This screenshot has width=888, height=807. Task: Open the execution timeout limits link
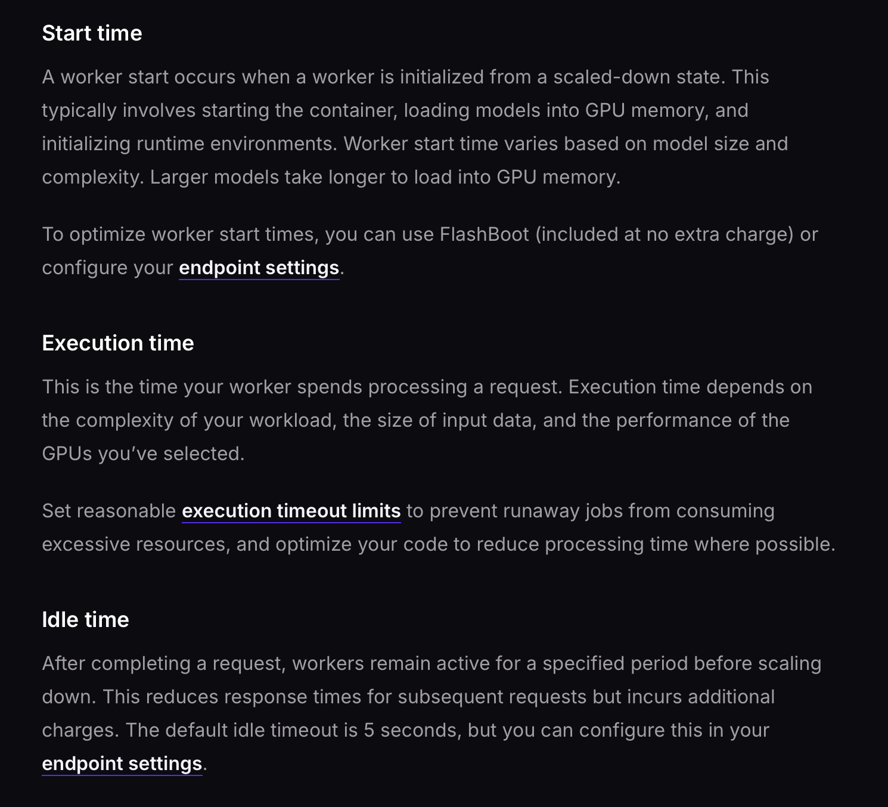tap(291, 511)
